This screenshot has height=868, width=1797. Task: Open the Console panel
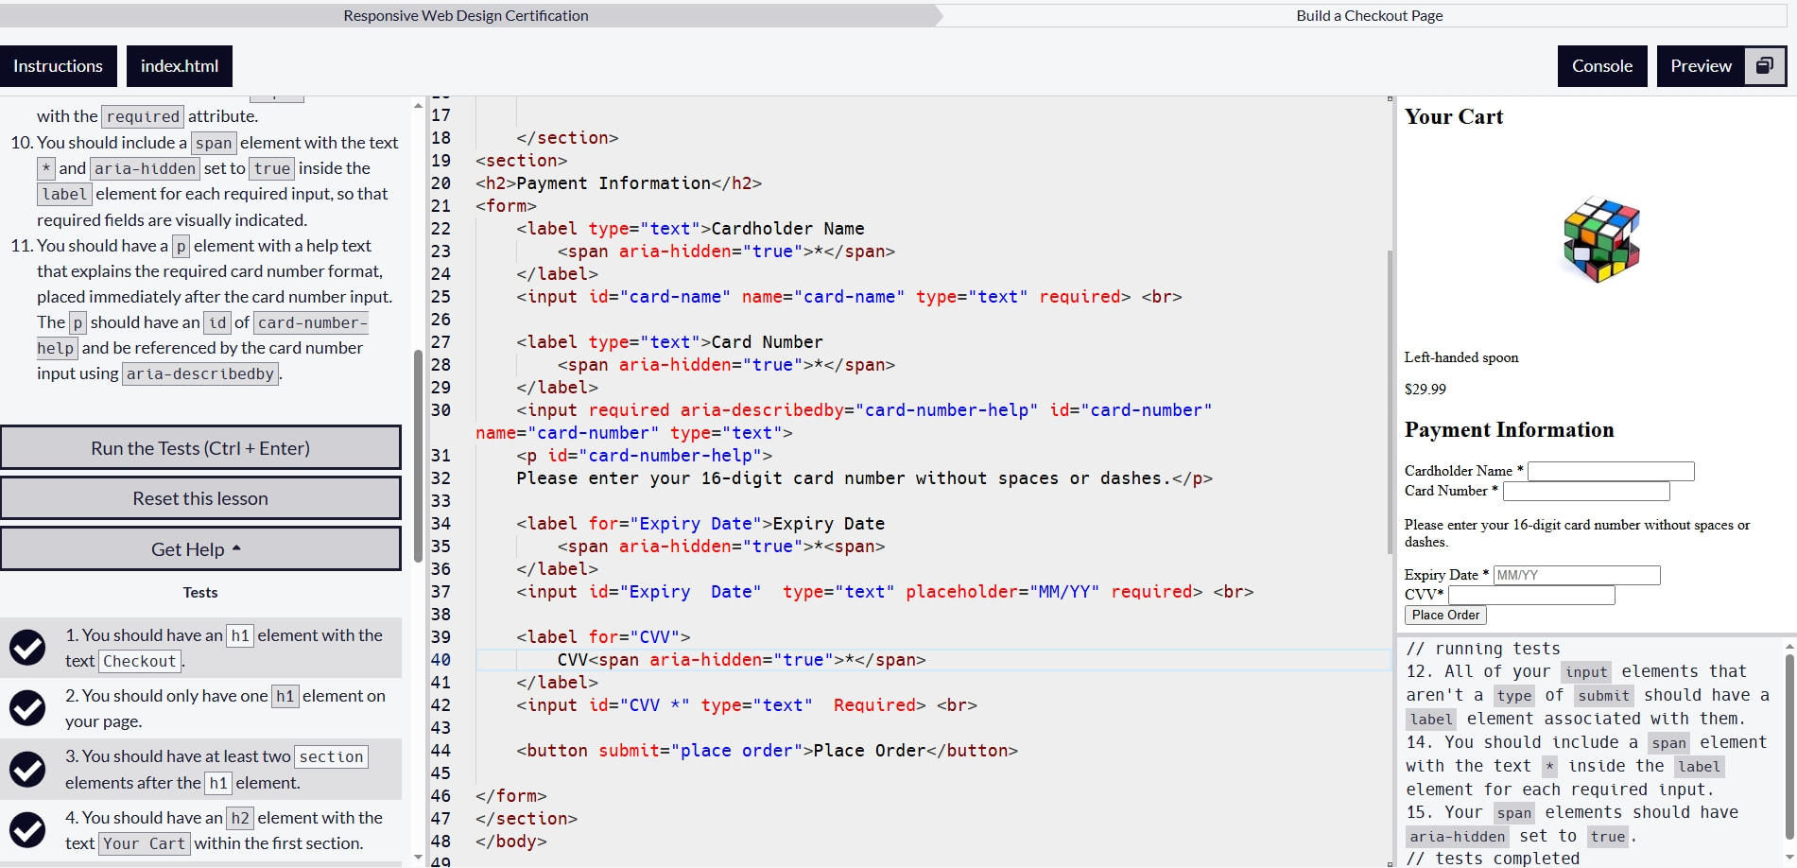point(1601,65)
